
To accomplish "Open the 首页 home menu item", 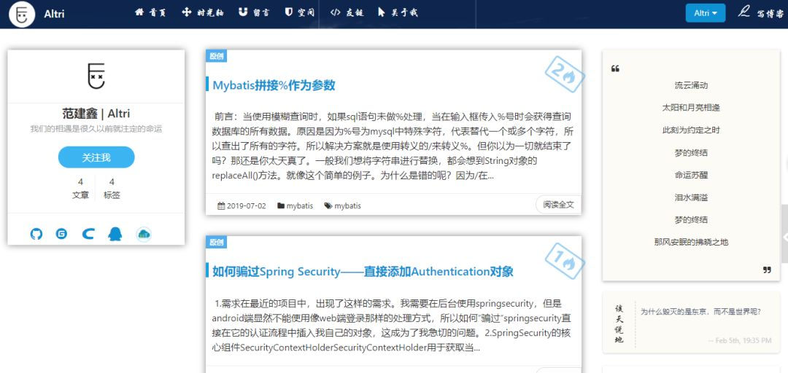I will click(x=150, y=12).
